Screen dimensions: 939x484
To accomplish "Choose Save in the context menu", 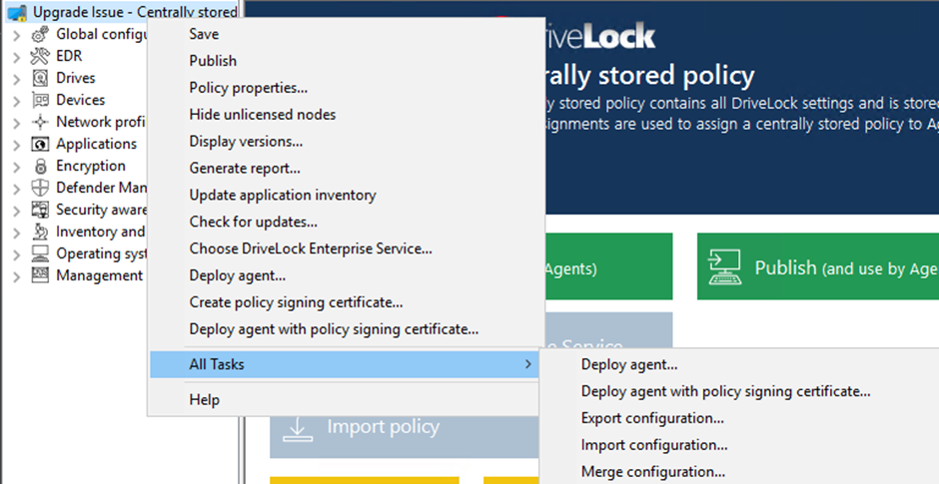I will pyautogui.click(x=346, y=34).
